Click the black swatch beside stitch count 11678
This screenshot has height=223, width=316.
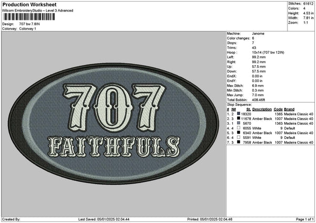(239, 118)
